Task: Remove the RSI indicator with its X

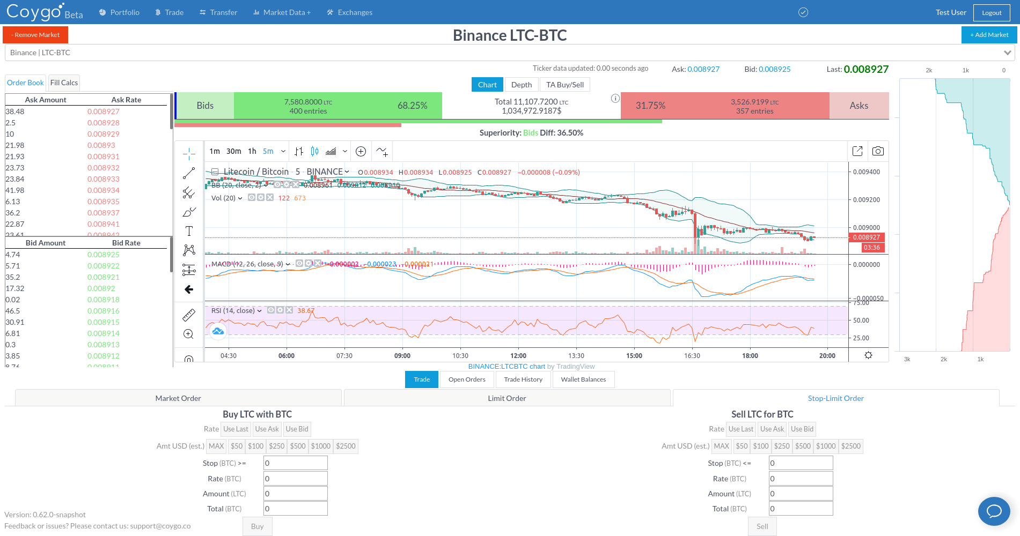Action: pyautogui.click(x=289, y=310)
